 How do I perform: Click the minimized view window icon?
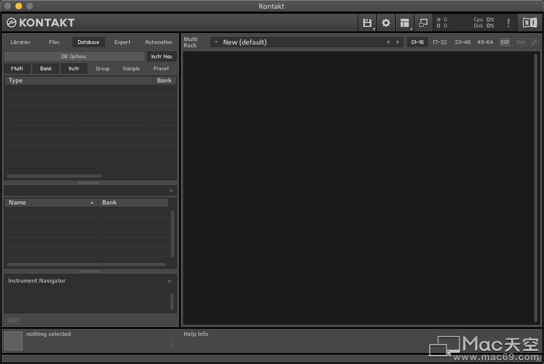click(x=423, y=23)
